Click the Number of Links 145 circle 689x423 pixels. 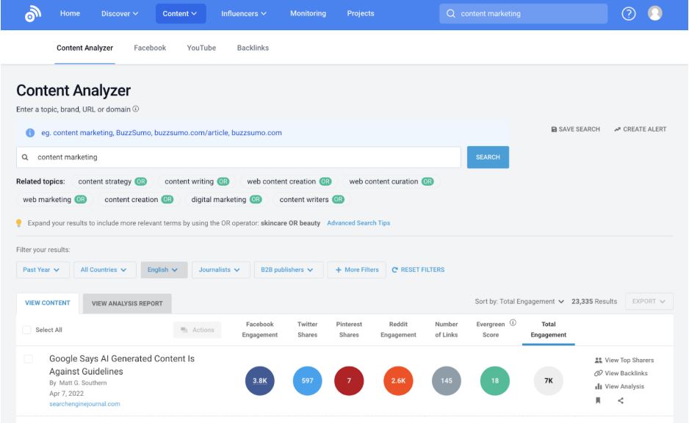(447, 380)
